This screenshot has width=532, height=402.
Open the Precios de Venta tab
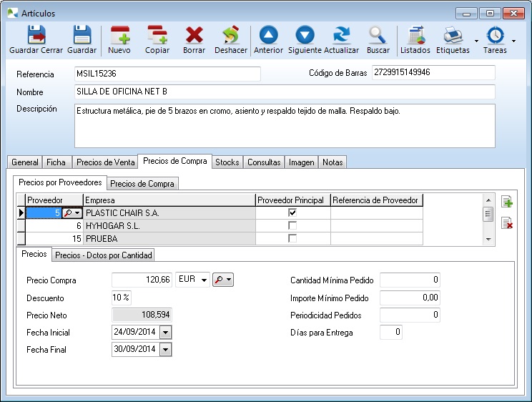tap(104, 162)
